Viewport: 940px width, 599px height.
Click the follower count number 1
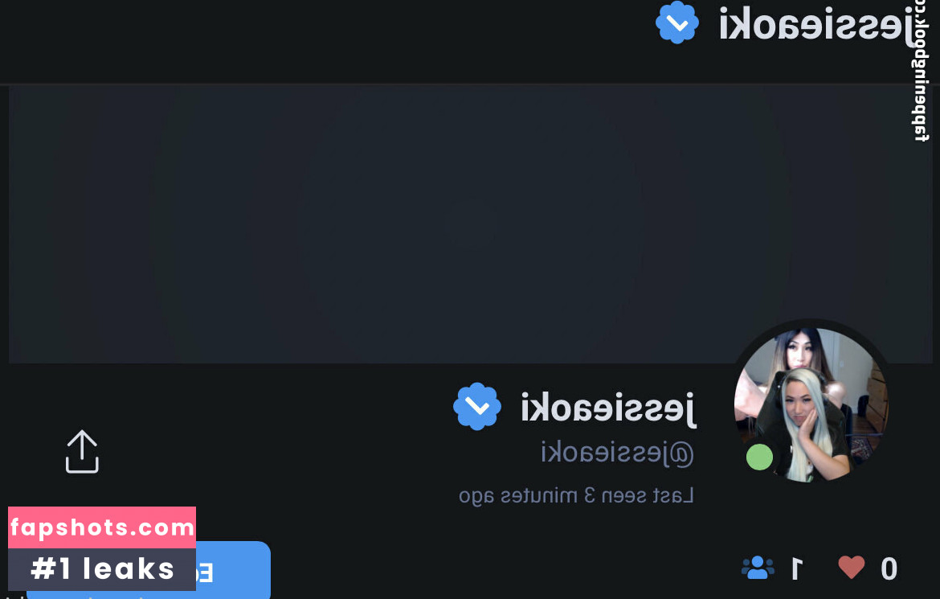click(x=797, y=568)
